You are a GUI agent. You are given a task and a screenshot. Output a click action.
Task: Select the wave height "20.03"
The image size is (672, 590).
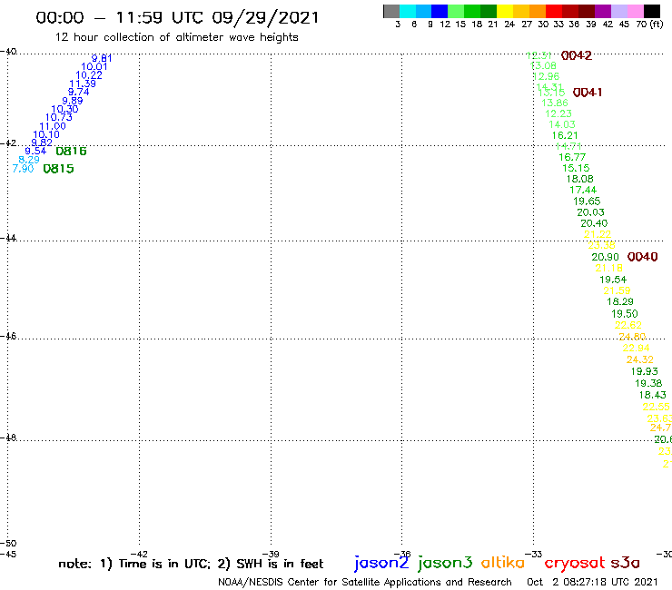(590, 212)
